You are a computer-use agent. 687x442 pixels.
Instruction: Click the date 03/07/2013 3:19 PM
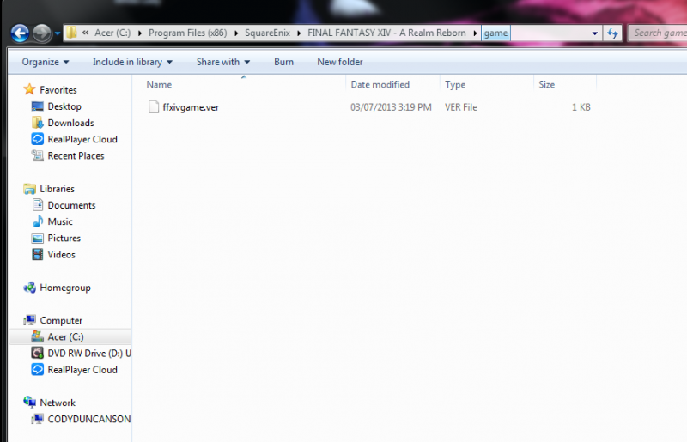click(391, 107)
